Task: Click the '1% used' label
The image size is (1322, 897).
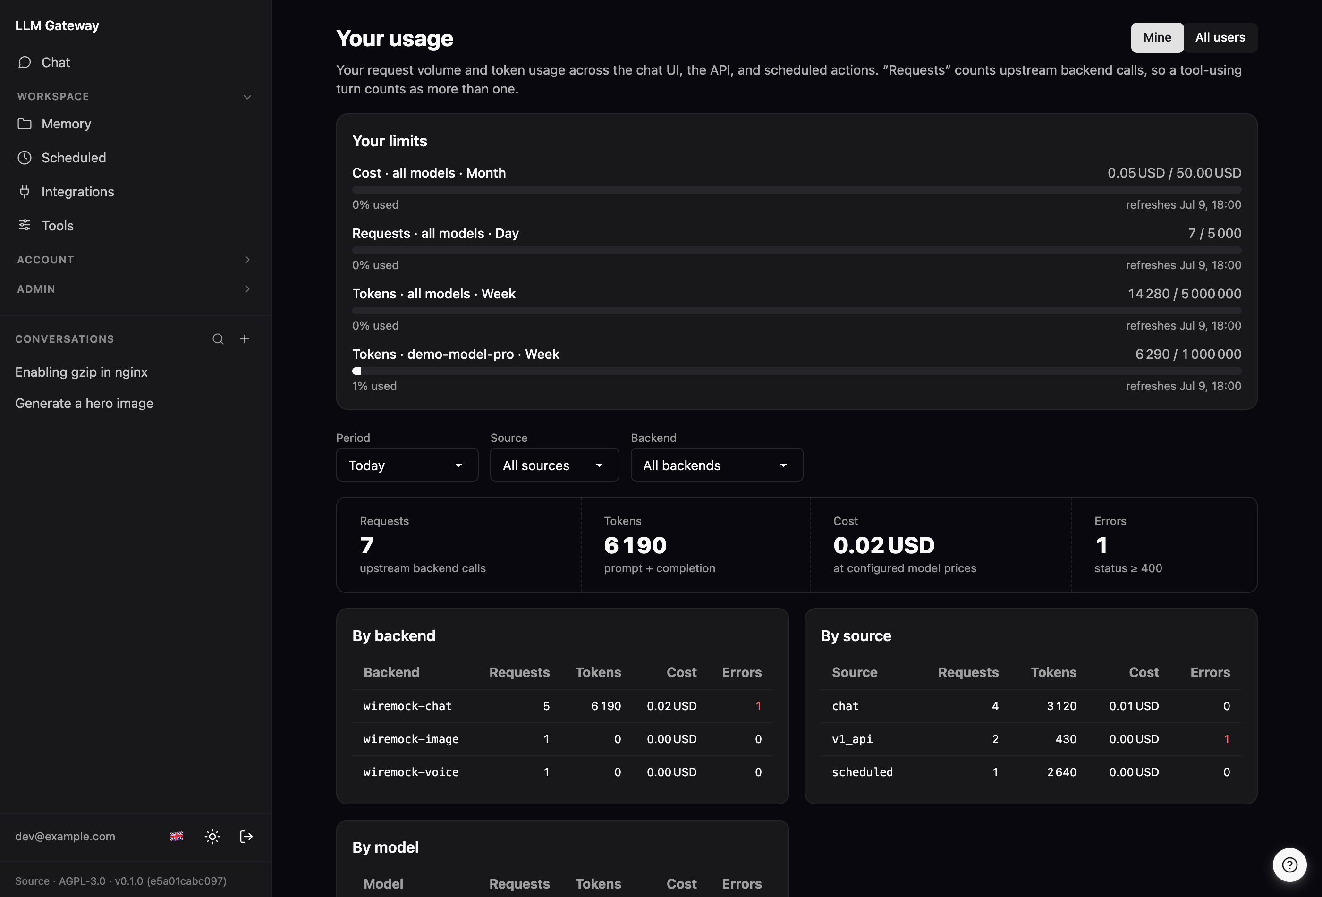Action: coord(374,386)
